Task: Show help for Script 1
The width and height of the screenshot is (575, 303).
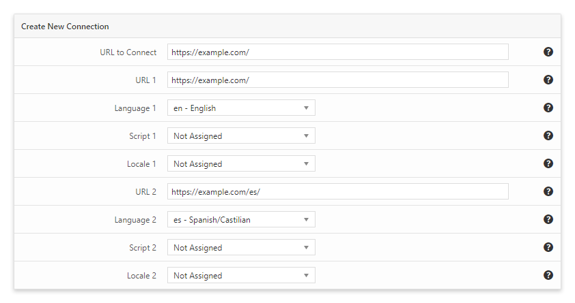Action: point(548,135)
